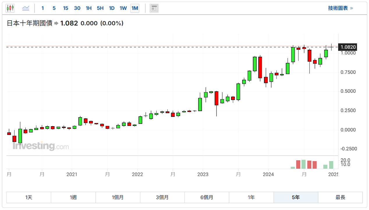Switch range to 1年
The width and height of the screenshot is (369, 210).
[251, 197]
